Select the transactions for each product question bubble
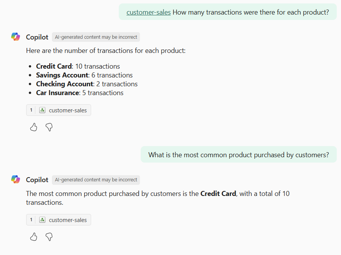The image size is (341, 255). point(228,12)
